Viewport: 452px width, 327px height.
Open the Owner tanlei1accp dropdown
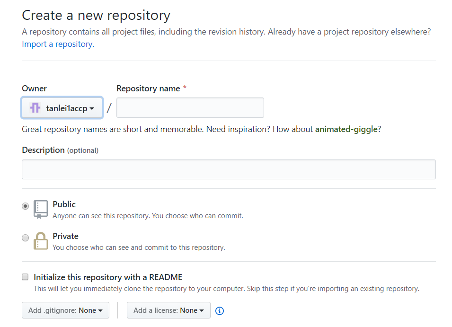(62, 108)
